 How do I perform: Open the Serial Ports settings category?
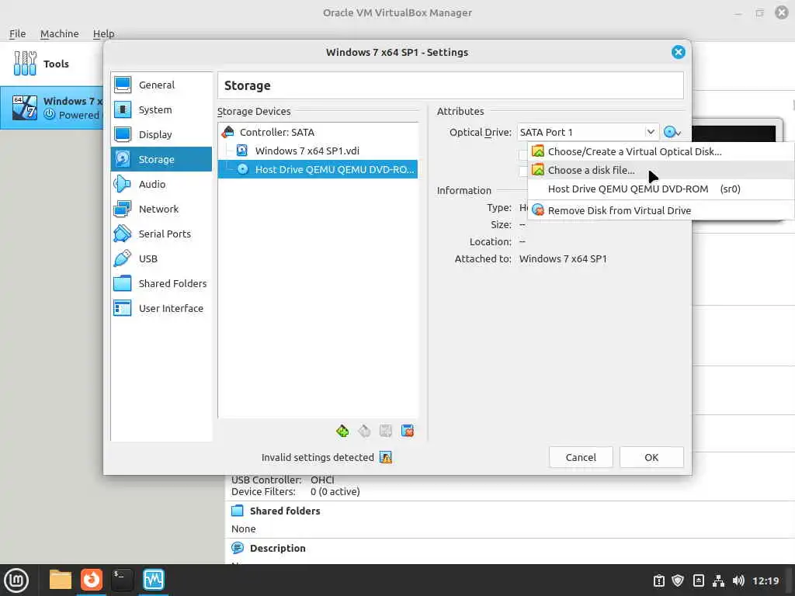[161, 234]
